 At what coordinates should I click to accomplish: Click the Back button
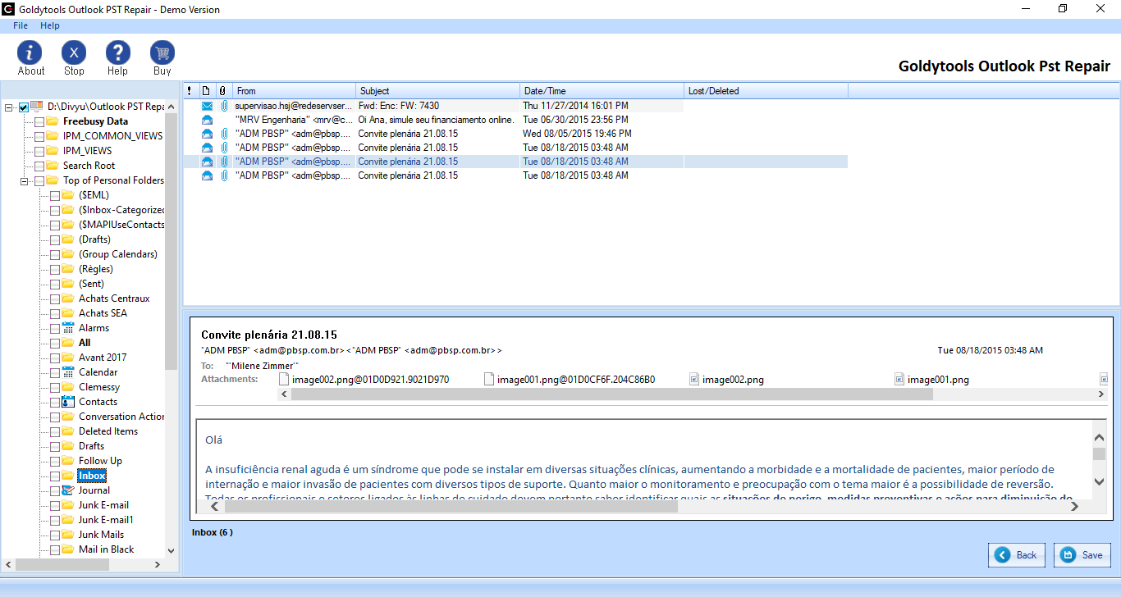pos(1017,555)
